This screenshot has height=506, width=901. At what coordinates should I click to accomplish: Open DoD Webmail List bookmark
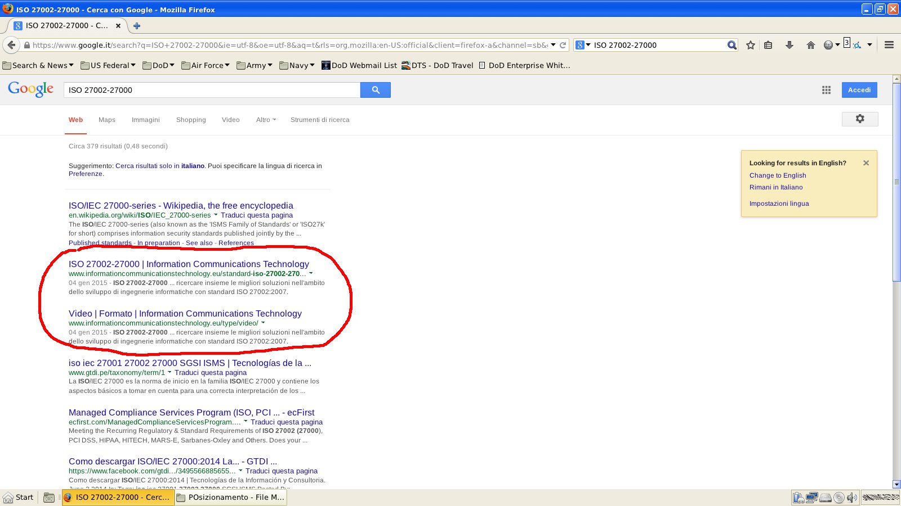359,65
